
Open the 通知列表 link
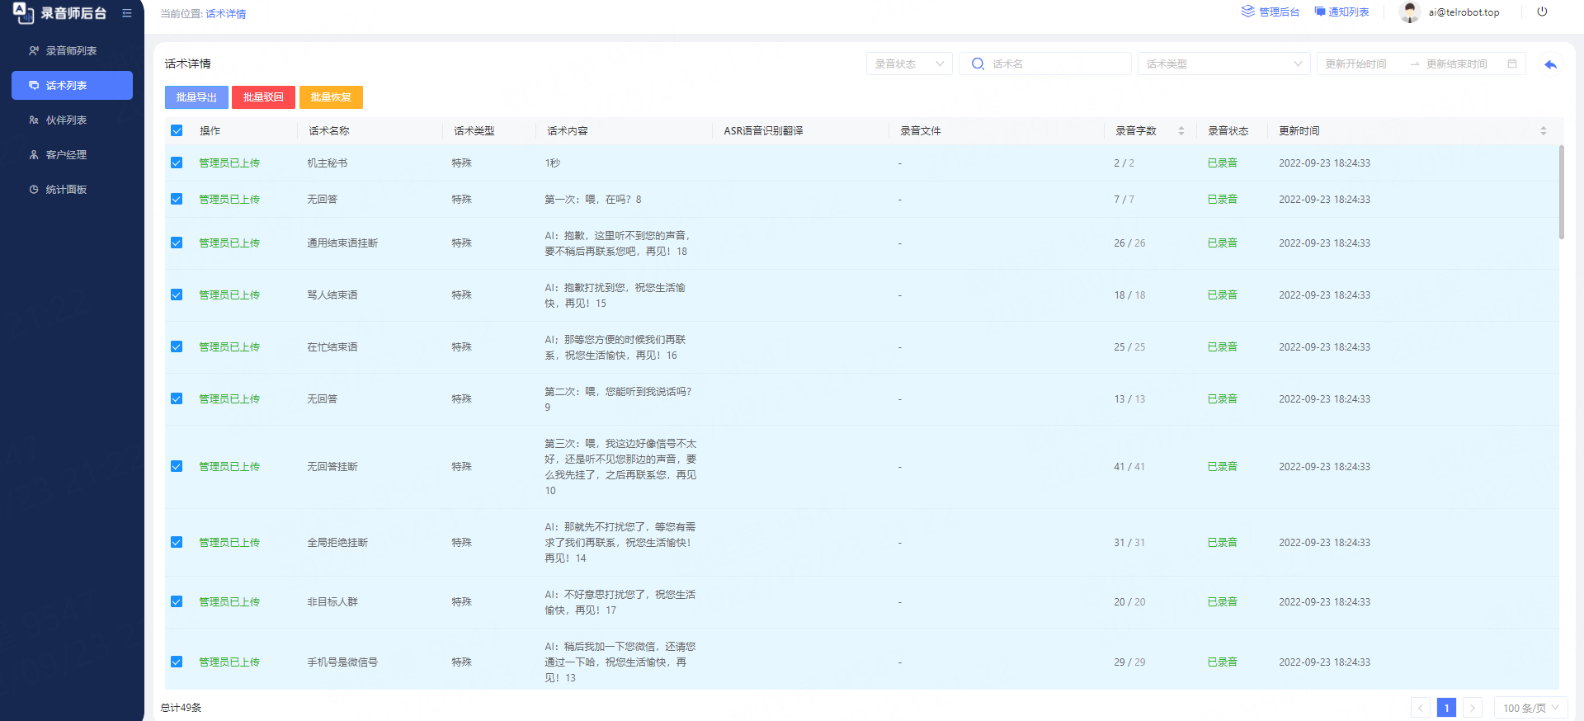pos(1341,12)
